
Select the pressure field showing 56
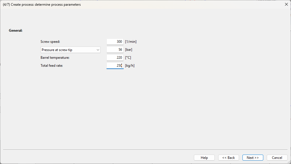(115, 50)
